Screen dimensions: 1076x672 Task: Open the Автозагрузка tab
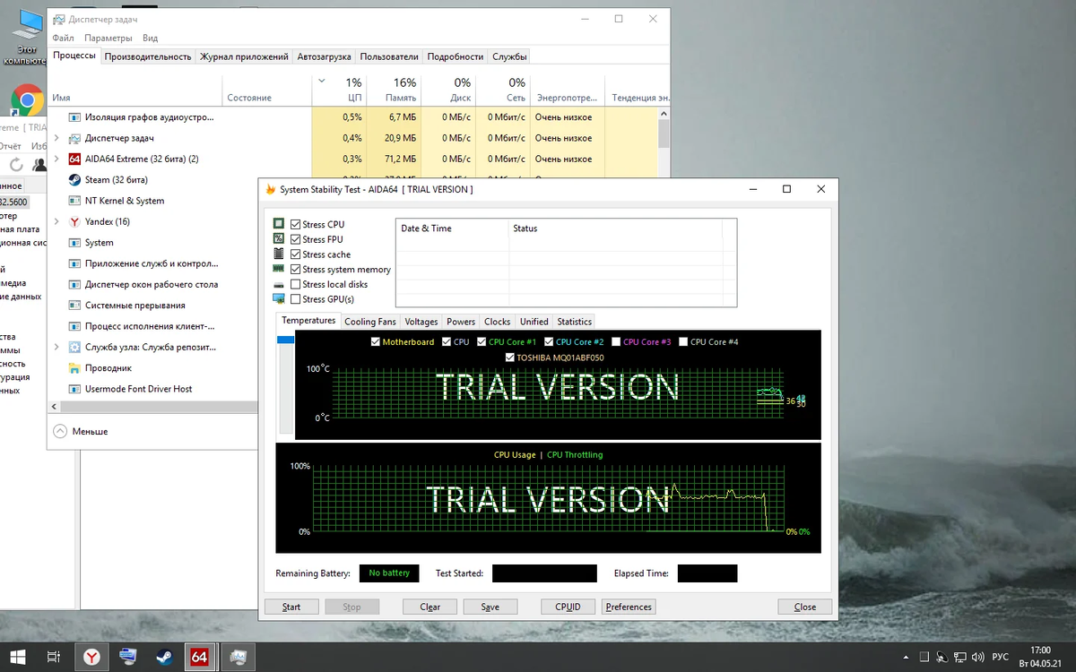[x=324, y=56]
